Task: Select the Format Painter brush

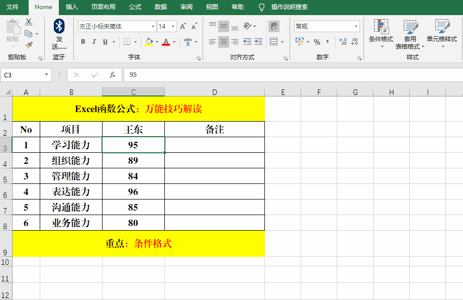Action: 29,45
